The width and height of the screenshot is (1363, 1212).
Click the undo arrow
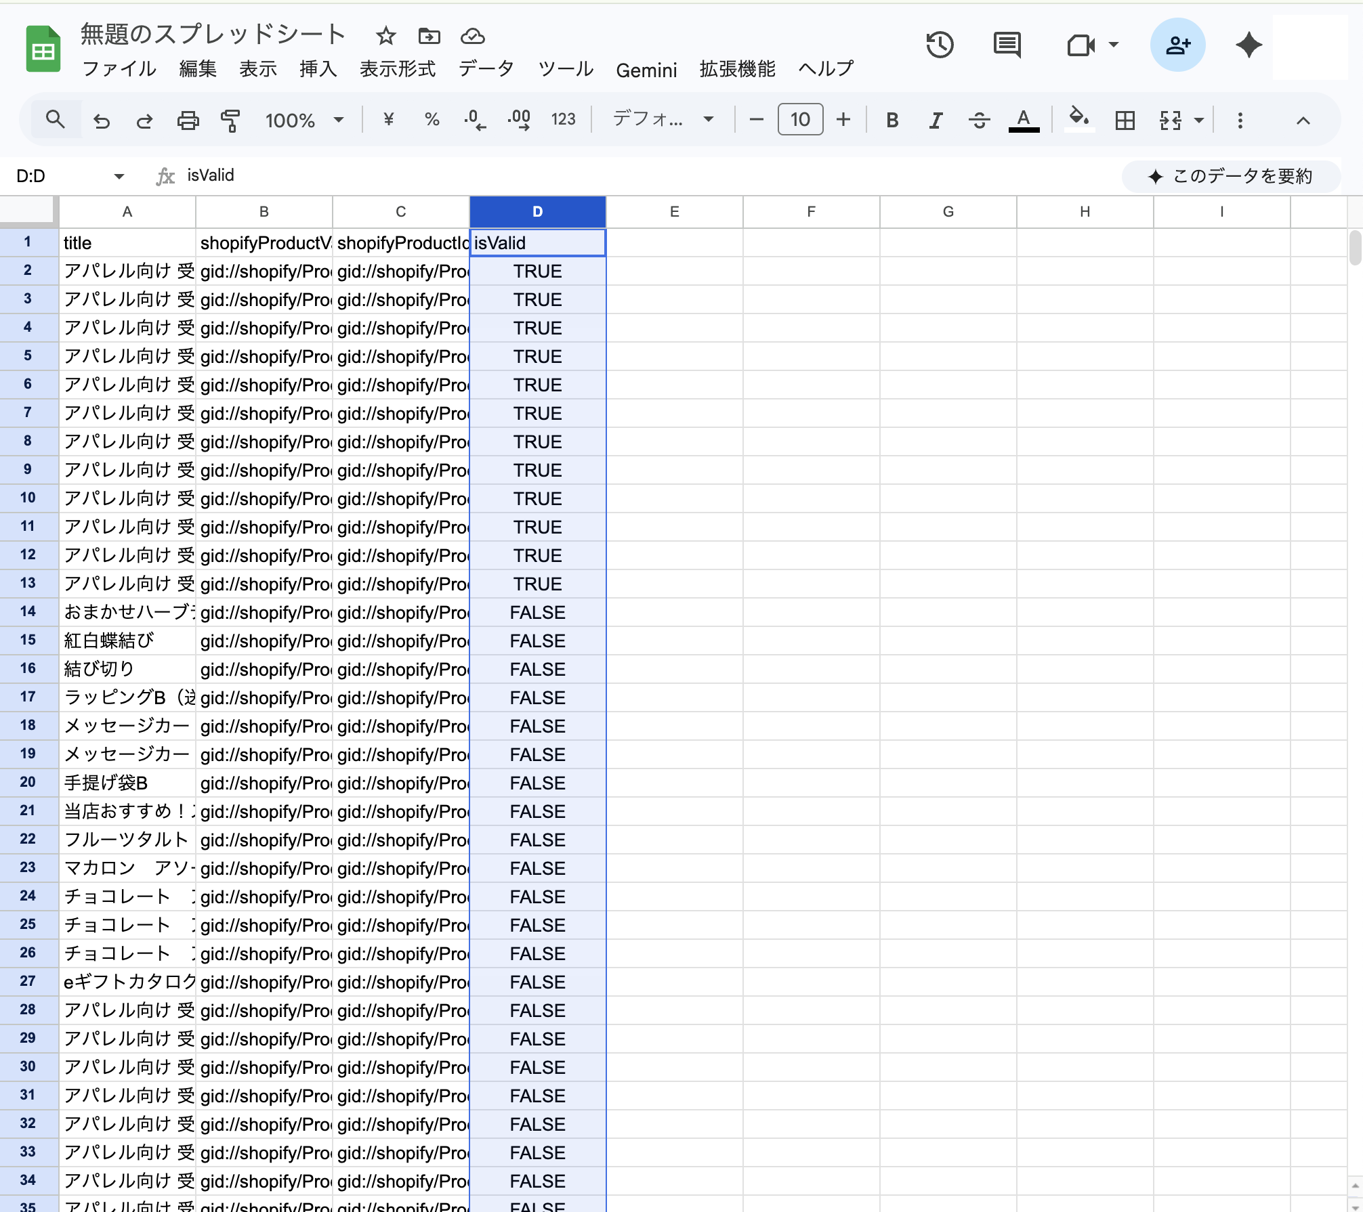pos(102,121)
